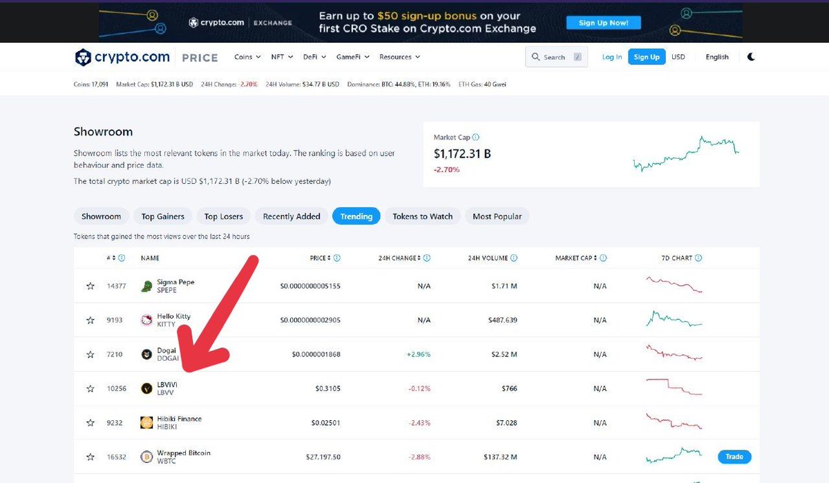Star the LBViVi token
This screenshot has height=483, width=829.
90,389
